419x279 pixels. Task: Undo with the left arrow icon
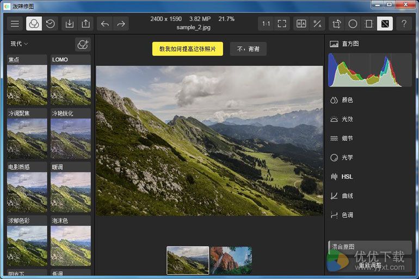pos(104,24)
